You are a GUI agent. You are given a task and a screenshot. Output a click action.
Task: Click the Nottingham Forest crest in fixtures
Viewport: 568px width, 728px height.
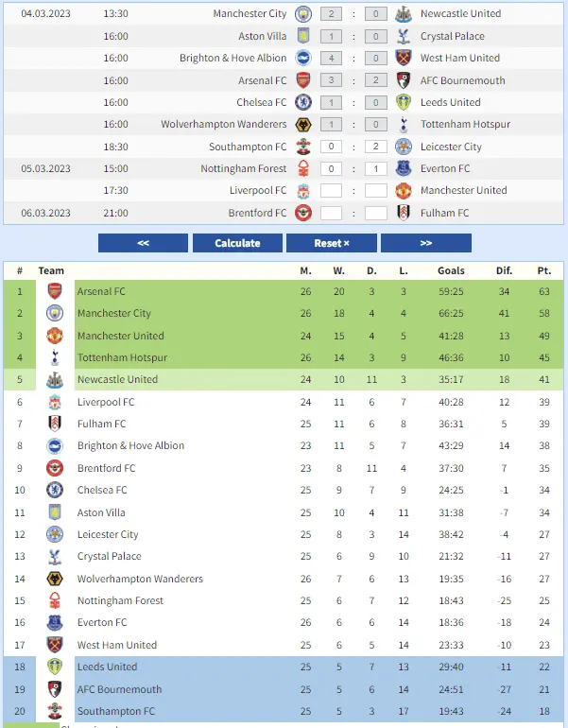302,168
